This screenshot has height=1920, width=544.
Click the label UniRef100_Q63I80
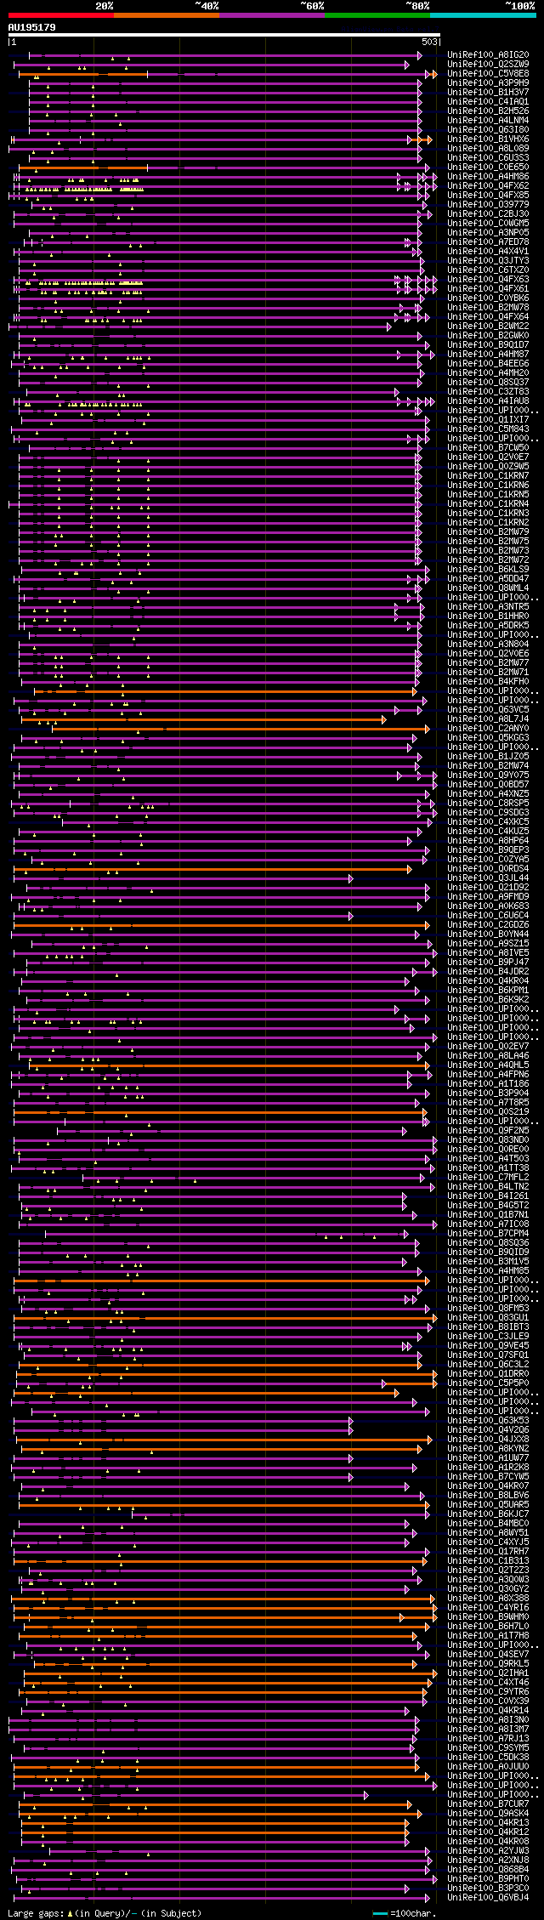[488, 129]
